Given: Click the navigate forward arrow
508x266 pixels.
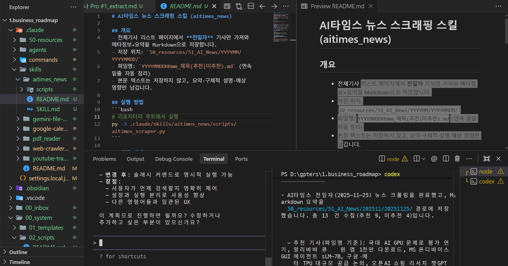Looking at the screenshot, I should tap(274, 6).
